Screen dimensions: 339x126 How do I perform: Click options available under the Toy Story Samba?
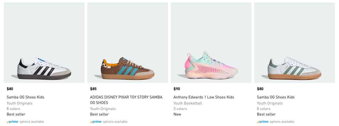pyautogui.click(x=115, y=122)
